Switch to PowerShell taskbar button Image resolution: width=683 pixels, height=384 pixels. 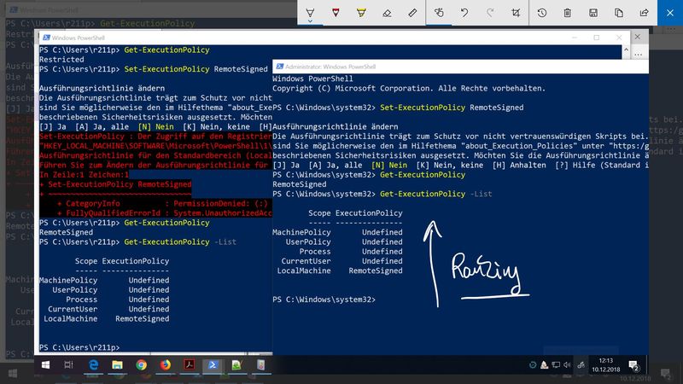pyautogui.click(x=212, y=364)
